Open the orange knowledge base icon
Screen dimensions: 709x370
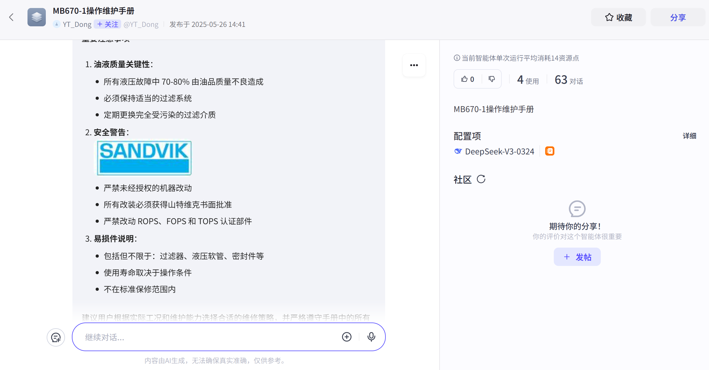(x=550, y=151)
